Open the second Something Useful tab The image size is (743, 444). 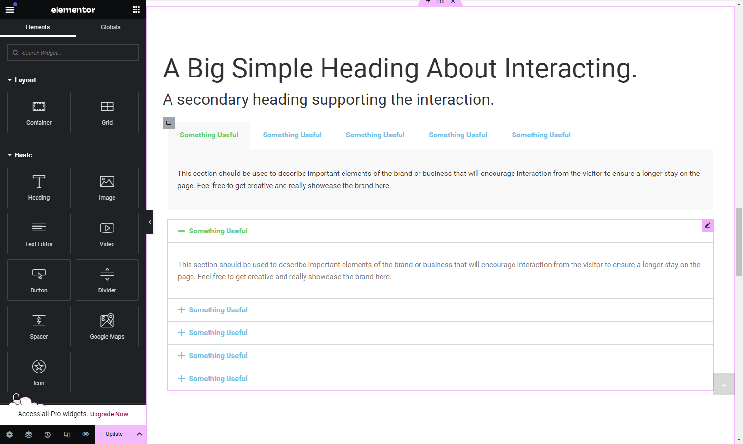coord(292,135)
